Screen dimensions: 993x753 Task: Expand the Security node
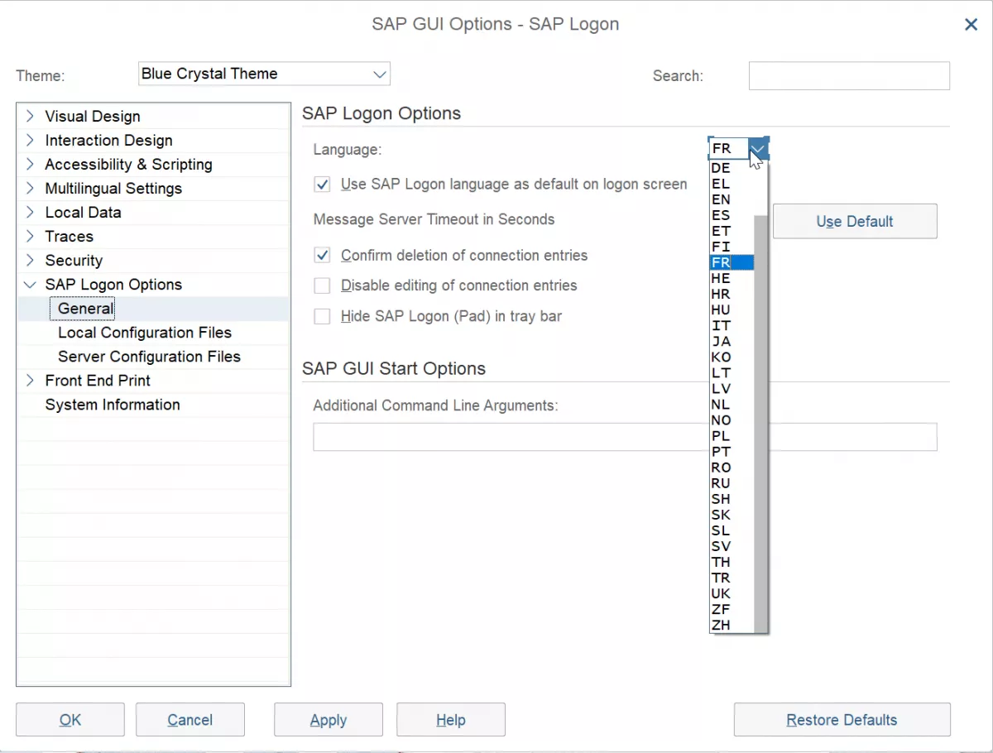click(31, 261)
